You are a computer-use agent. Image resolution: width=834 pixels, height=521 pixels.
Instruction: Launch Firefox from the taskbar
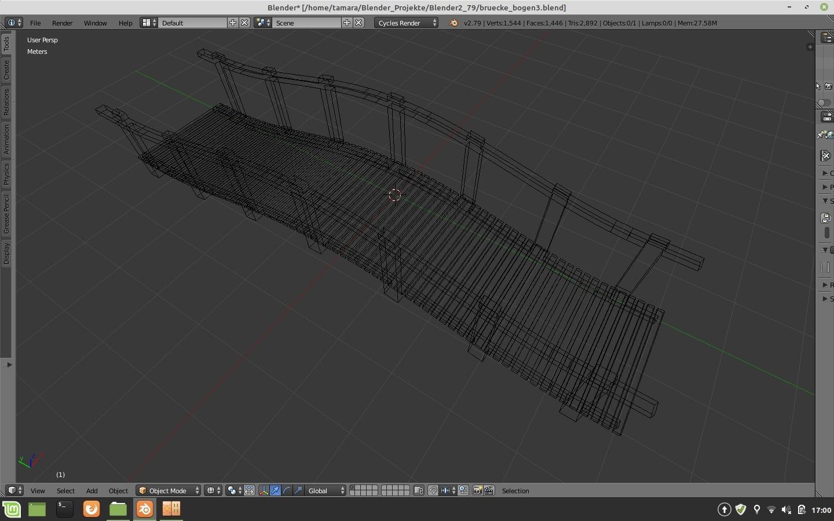(x=92, y=509)
